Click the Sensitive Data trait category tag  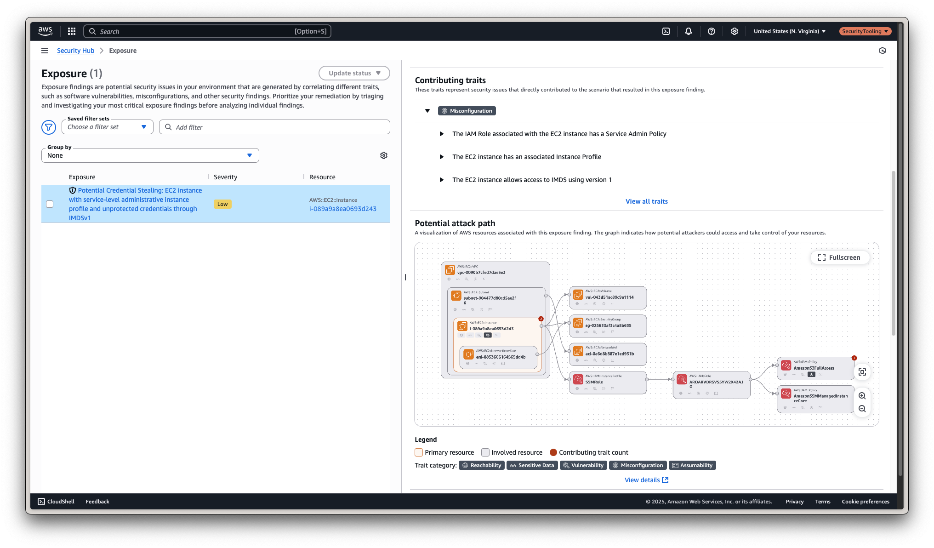pyautogui.click(x=532, y=465)
